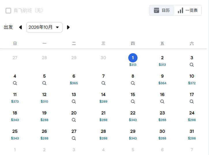Search fares for October 20
The image size is (209, 155).
click(x=74, y=120)
